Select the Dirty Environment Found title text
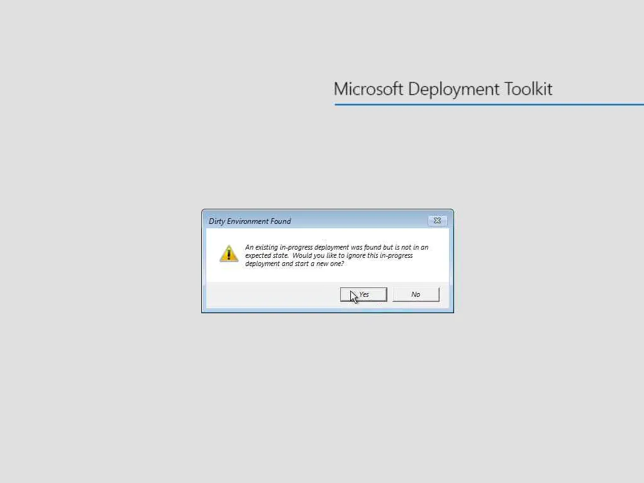Viewport: 644px width, 483px height. tap(250, 221)
